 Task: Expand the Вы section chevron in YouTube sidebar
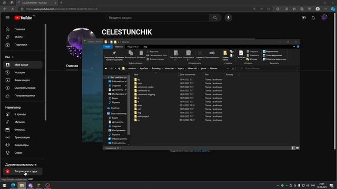[13, 57]
